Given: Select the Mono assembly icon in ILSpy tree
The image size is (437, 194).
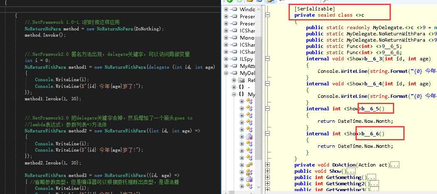Looking at the screenshot, I should [235, 38].
